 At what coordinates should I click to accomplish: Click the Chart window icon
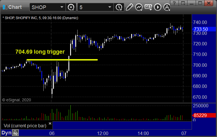(5, 7)
